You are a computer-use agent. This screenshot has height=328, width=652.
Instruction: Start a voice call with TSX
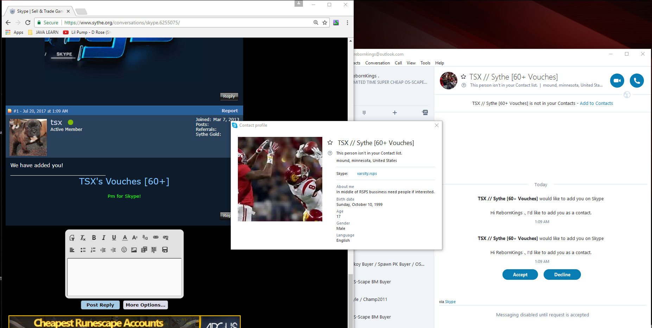point(637,81)
